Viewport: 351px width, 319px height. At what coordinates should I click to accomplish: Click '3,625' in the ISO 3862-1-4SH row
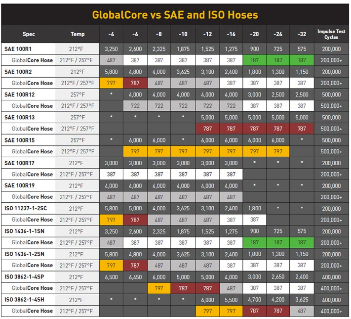click(x=302, y=300)
